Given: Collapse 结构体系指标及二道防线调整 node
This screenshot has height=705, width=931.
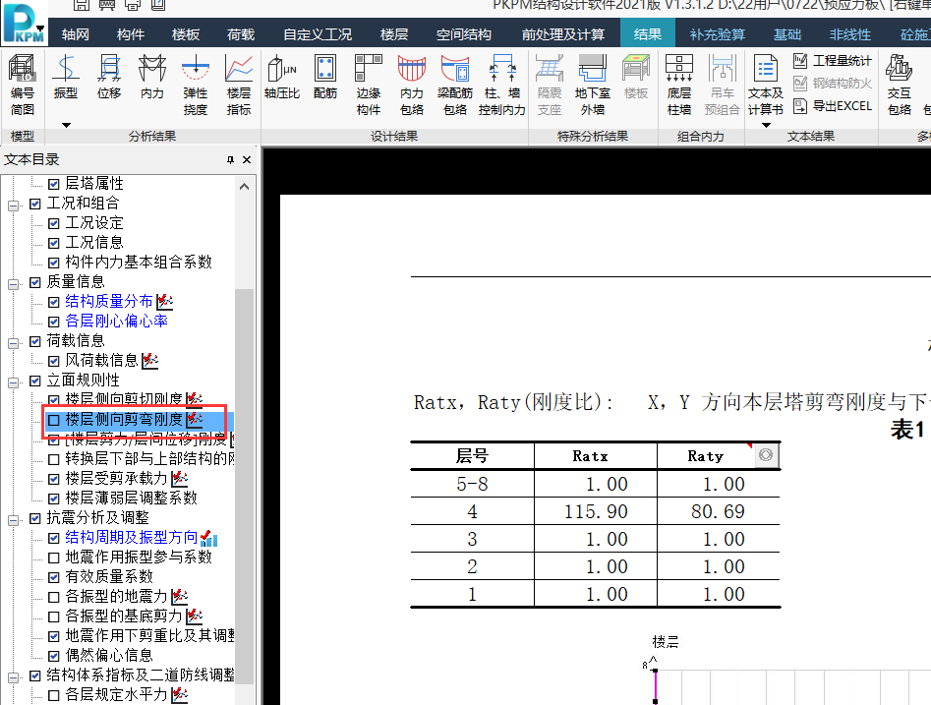Looking at the screenshot, I should 13,677.
